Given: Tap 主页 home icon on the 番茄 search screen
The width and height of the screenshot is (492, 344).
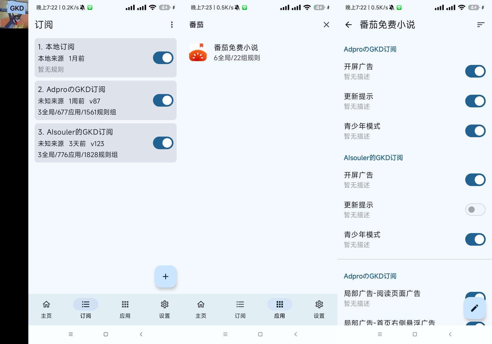Looking at the screenshot, I should (x=201, y=304).
